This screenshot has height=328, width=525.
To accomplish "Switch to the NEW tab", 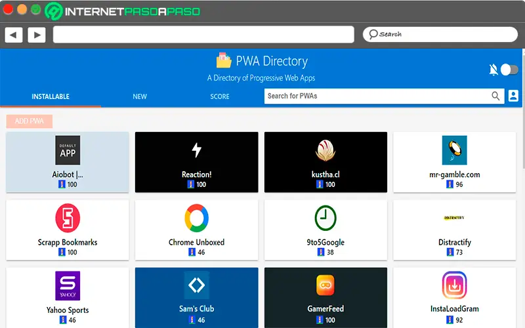I will click(x=140, y=96).
